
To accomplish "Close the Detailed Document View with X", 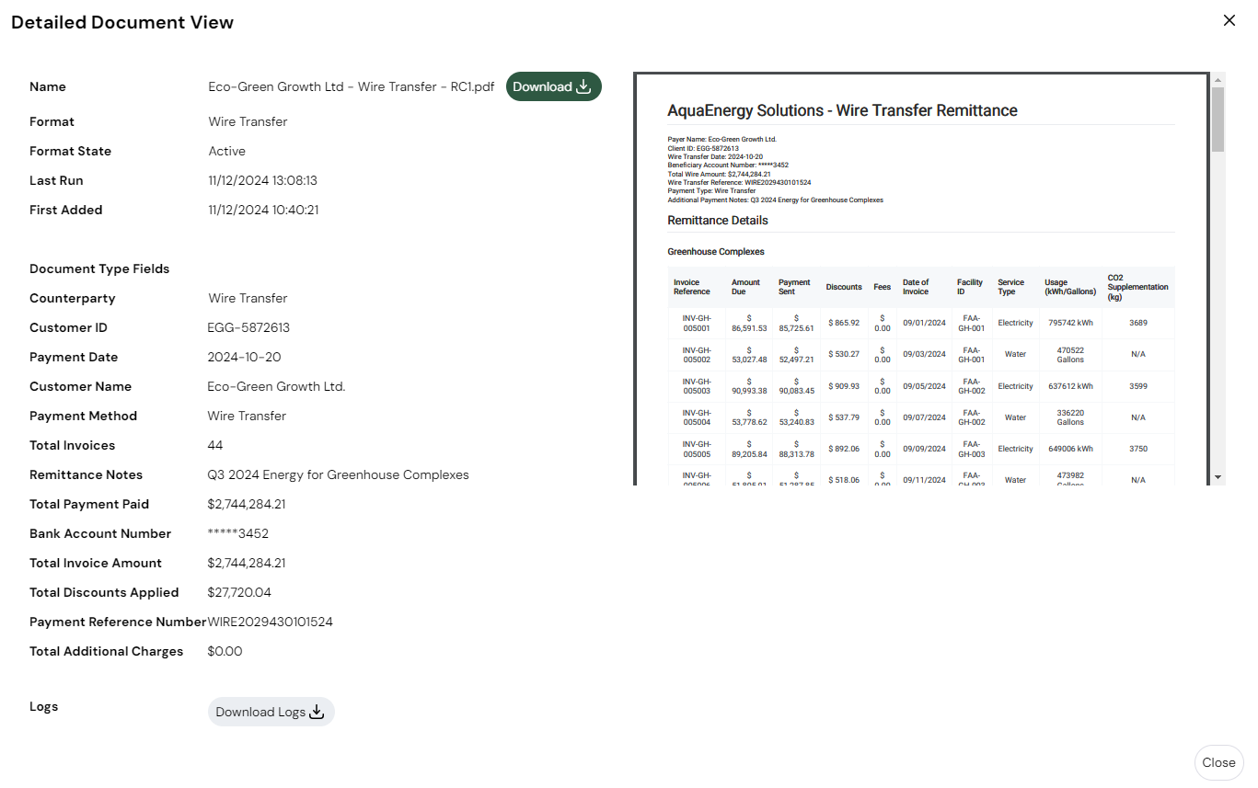I will click(x=1229, y=20).
